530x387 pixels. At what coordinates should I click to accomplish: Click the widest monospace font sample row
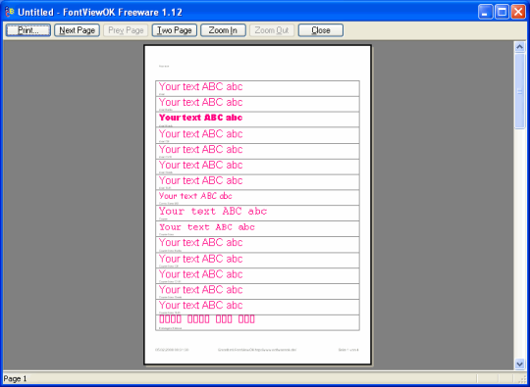[257, 213]
